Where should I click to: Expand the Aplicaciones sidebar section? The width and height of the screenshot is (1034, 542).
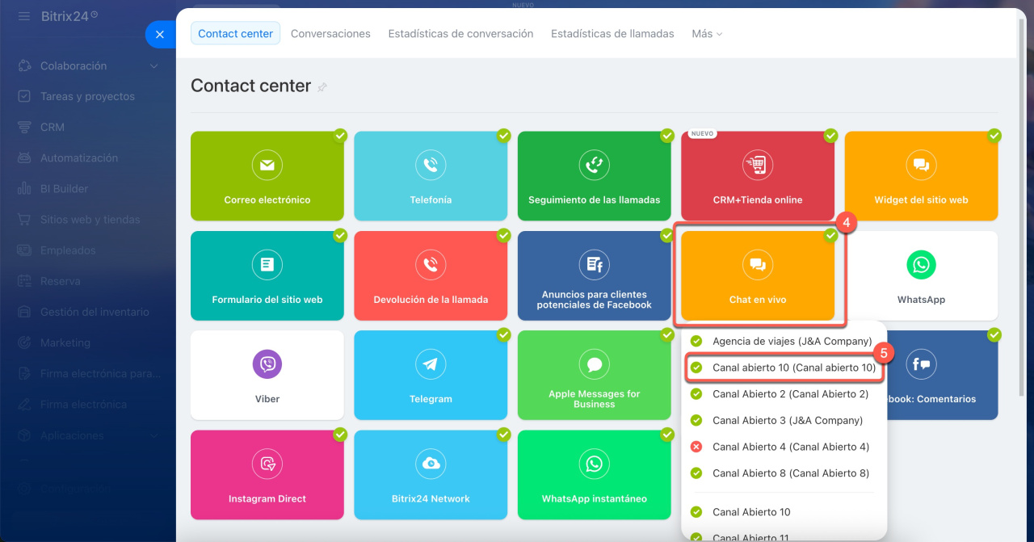154,435
